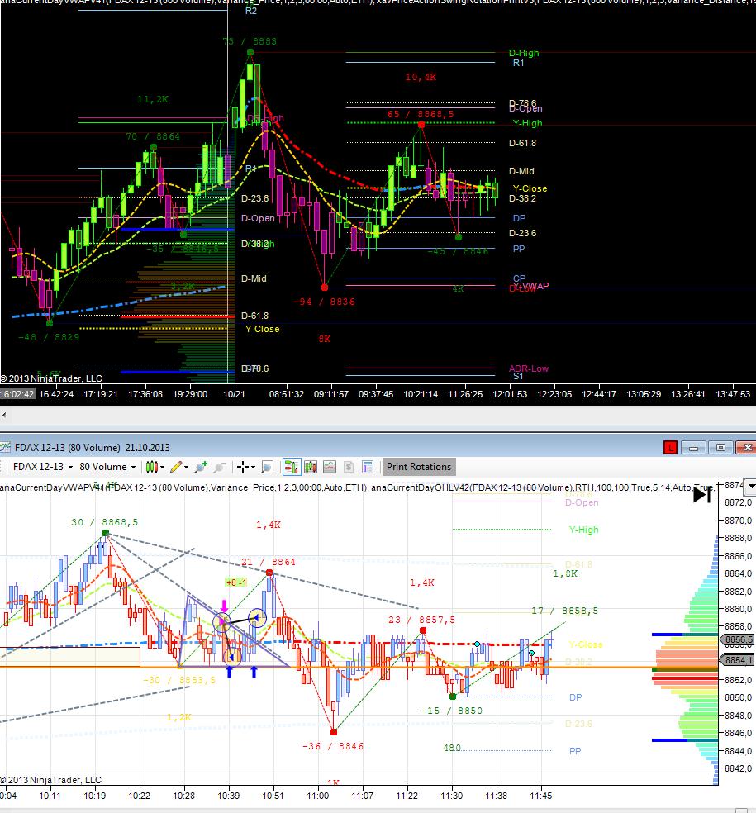Click the magenta down arrow marker
The height and width of the screenshot is (813, 756).
[x=224, y=606]
